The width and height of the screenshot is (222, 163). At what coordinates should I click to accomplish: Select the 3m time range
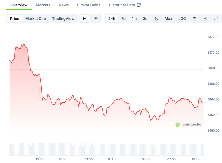click(x=146, y=19)
